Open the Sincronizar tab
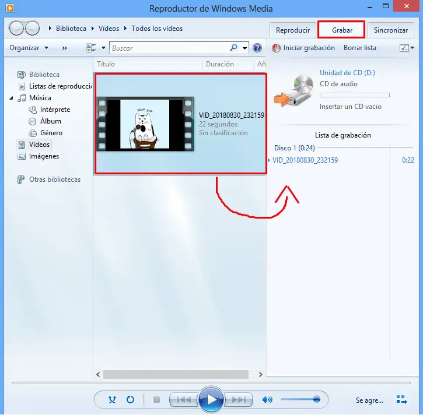Screen dimensions: 423x415 pos(391,30)
